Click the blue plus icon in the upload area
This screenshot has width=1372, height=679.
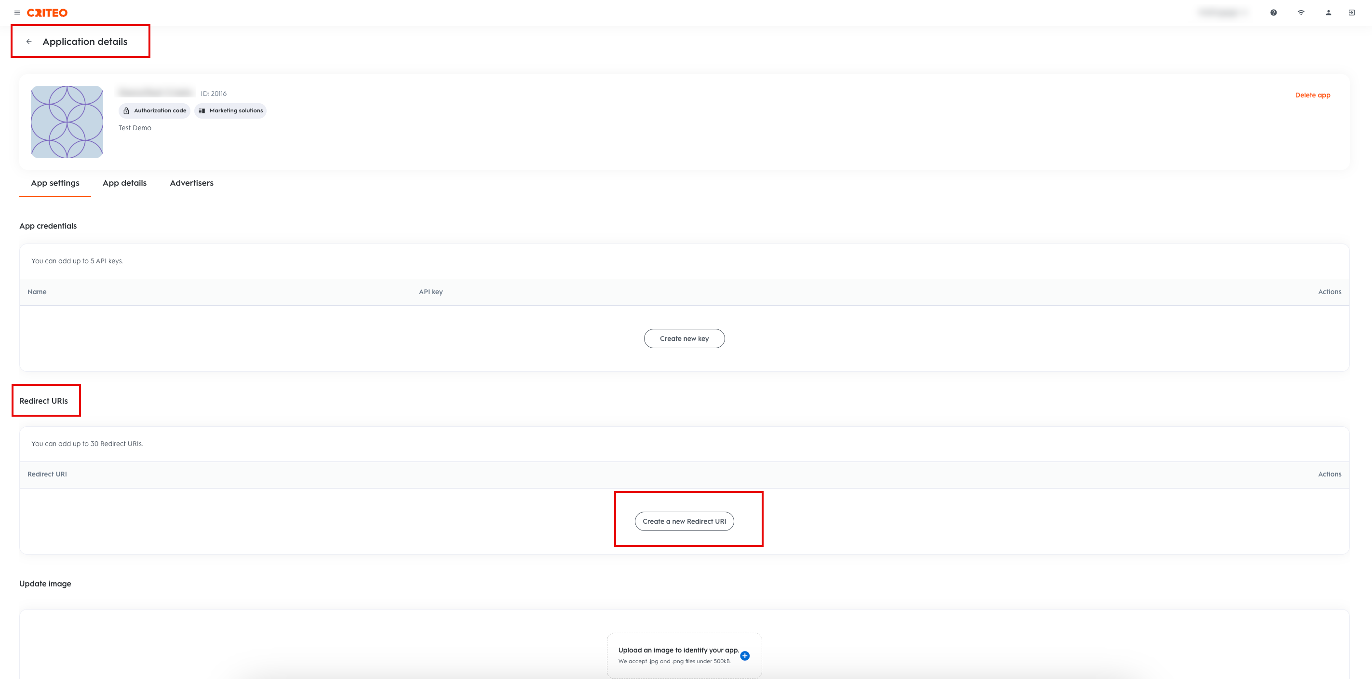pos(745,655)
